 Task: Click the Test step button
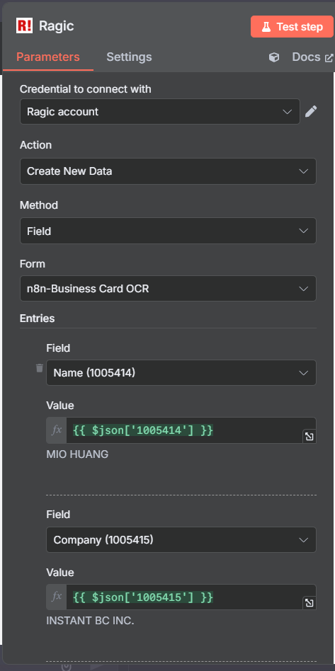293,26
